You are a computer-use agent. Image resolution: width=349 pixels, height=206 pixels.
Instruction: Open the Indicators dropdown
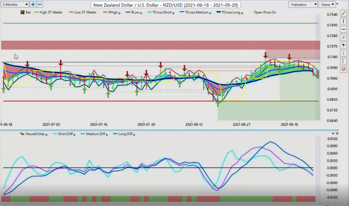tap(303, 4)
